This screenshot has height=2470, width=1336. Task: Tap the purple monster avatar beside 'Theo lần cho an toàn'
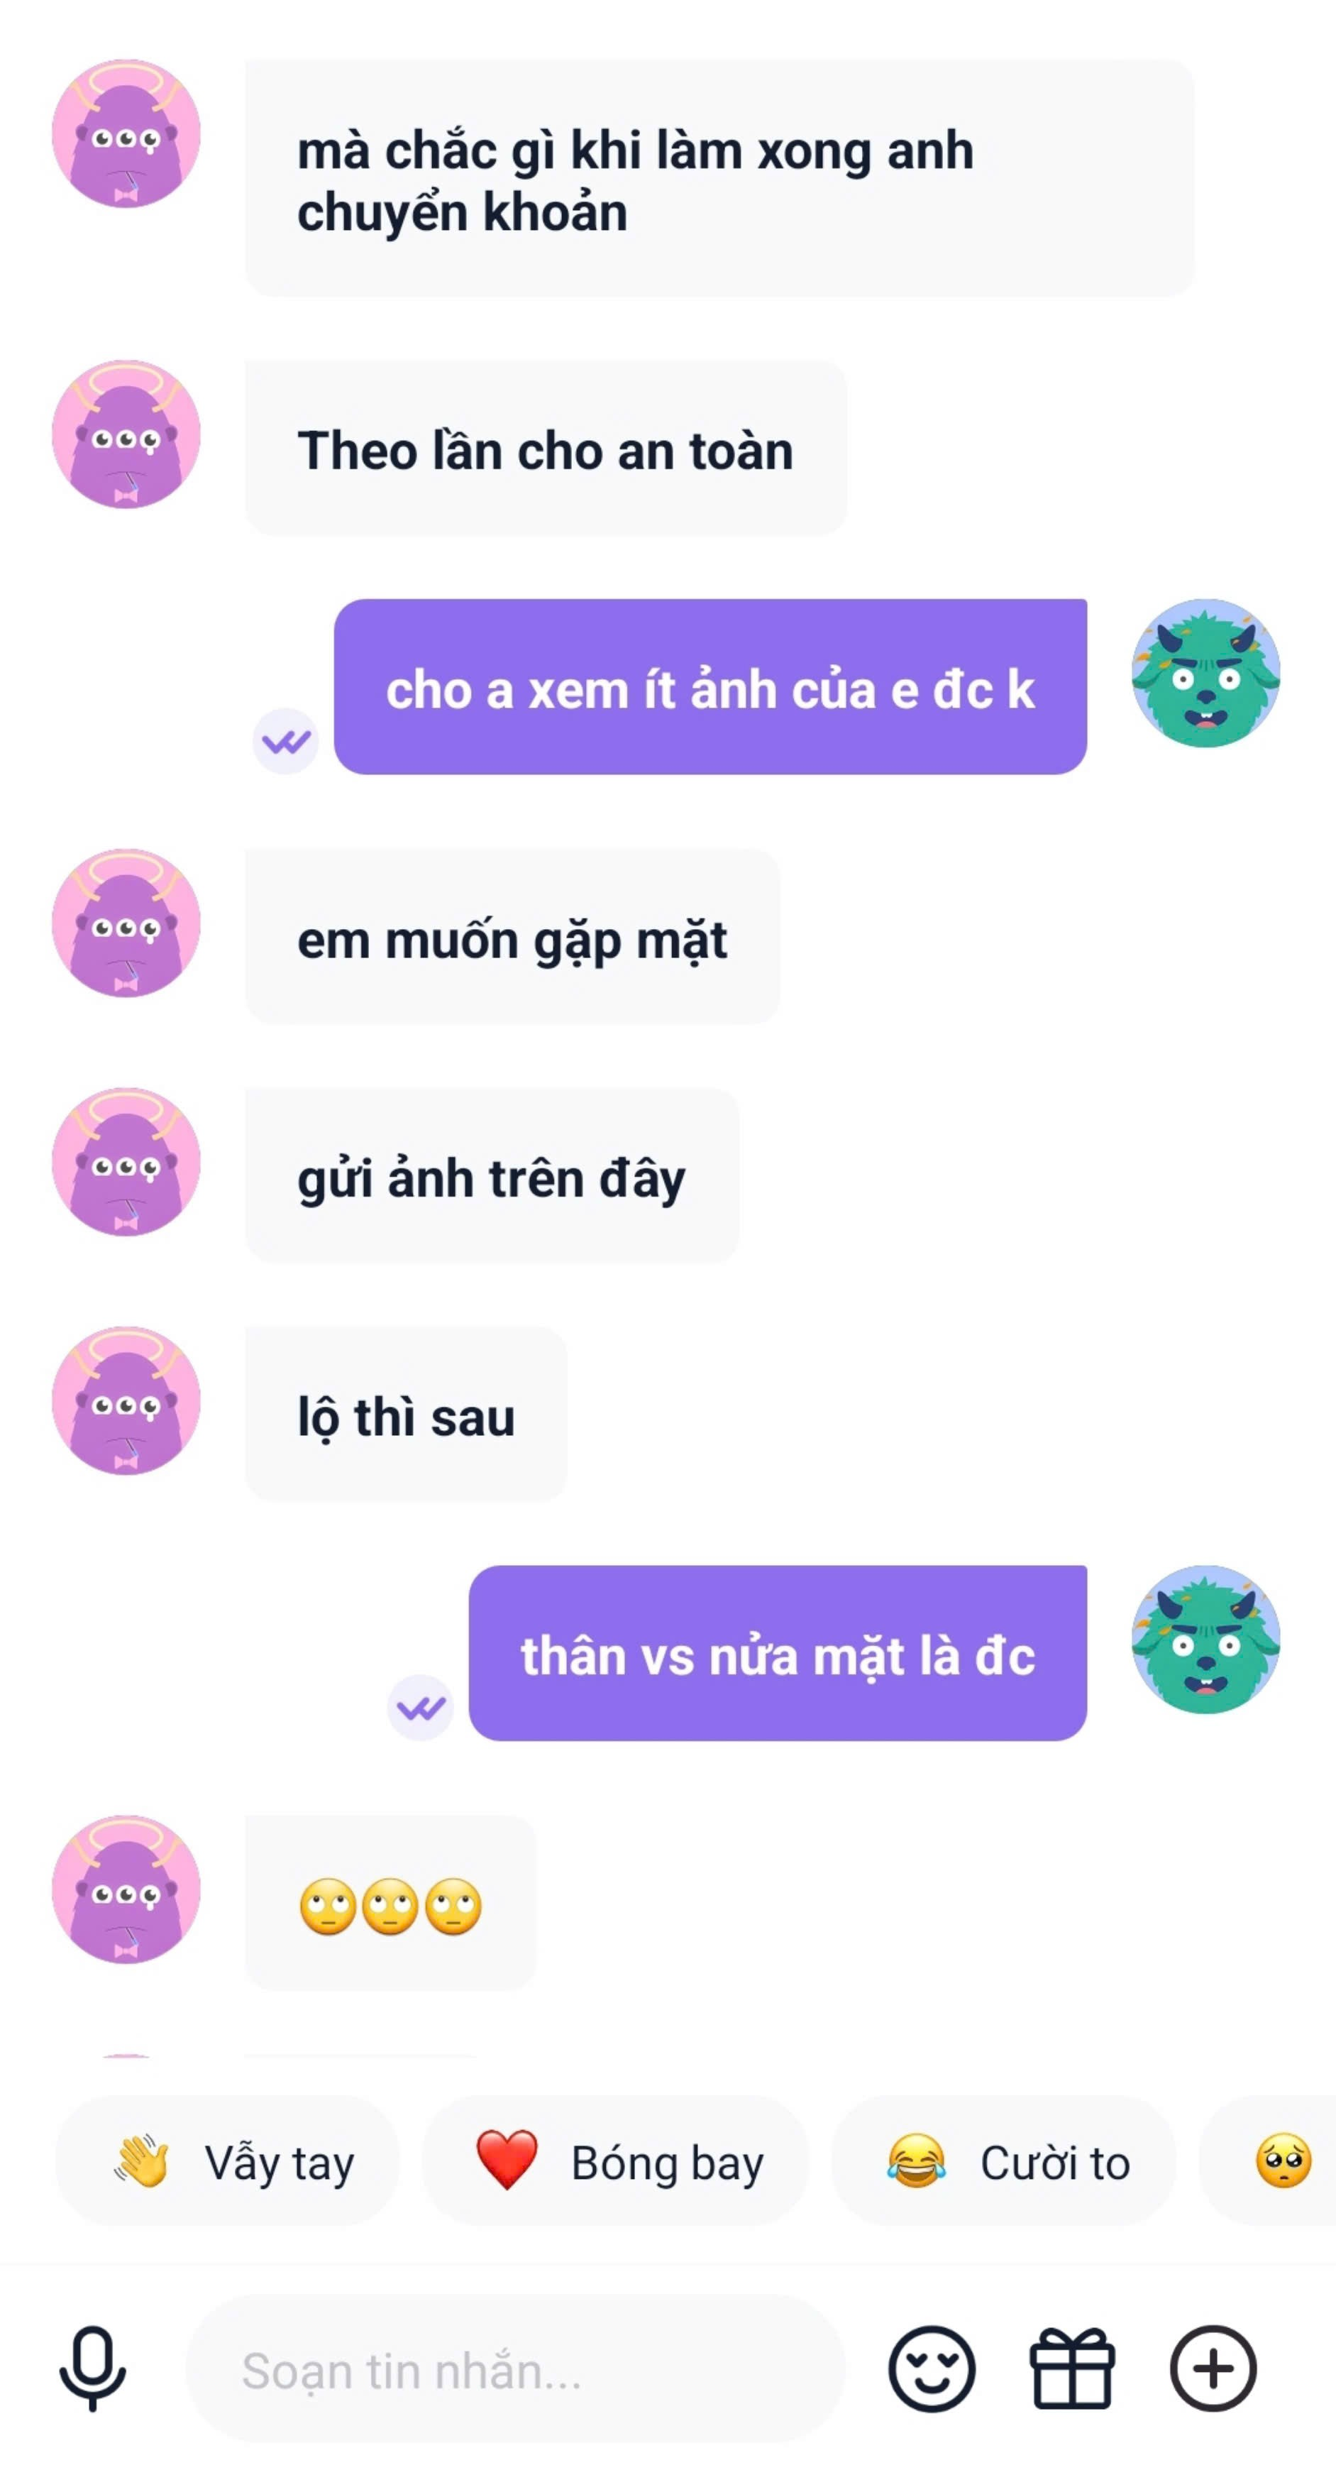(x=126, y=434)
